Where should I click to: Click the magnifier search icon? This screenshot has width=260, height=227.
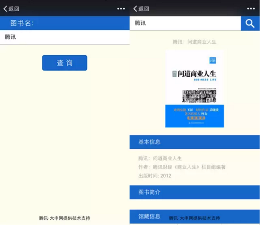point(250,23)
